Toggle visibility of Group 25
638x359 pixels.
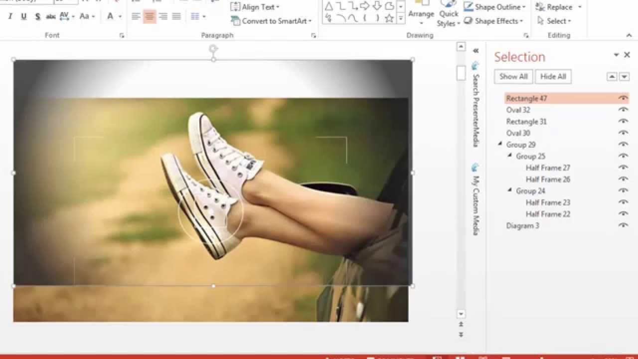tap(623, 156)
